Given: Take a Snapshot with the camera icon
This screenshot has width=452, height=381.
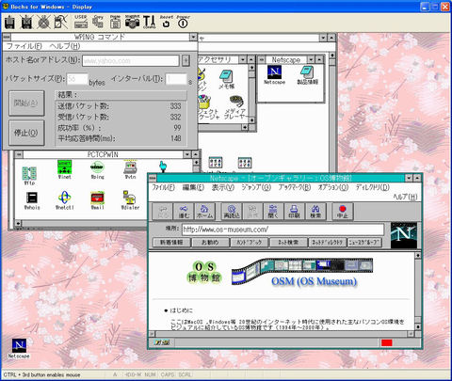Looking at the screenshot, I should [x=132, y=22].
